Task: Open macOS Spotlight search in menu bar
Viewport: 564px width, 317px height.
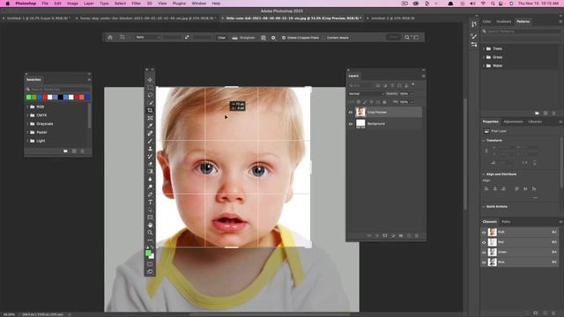Action: point(493,4)
